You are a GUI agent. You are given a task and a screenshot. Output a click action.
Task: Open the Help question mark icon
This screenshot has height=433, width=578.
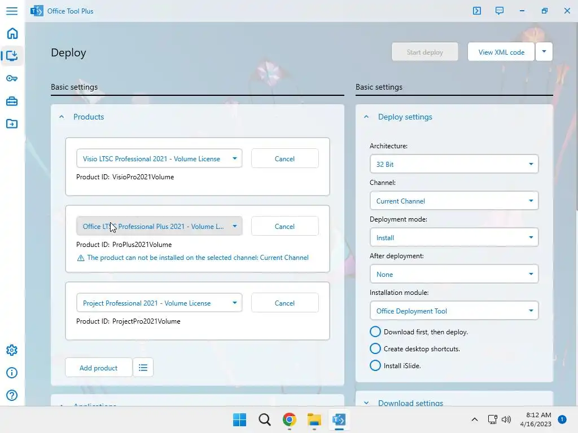pos(12,395)
